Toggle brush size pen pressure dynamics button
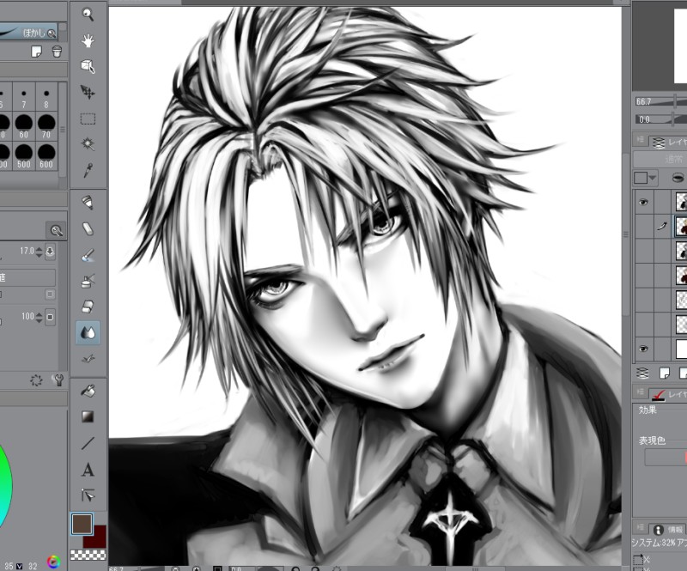Image resolution: width=687 pixels, height=571 pixels. click(x=50, y=252)
